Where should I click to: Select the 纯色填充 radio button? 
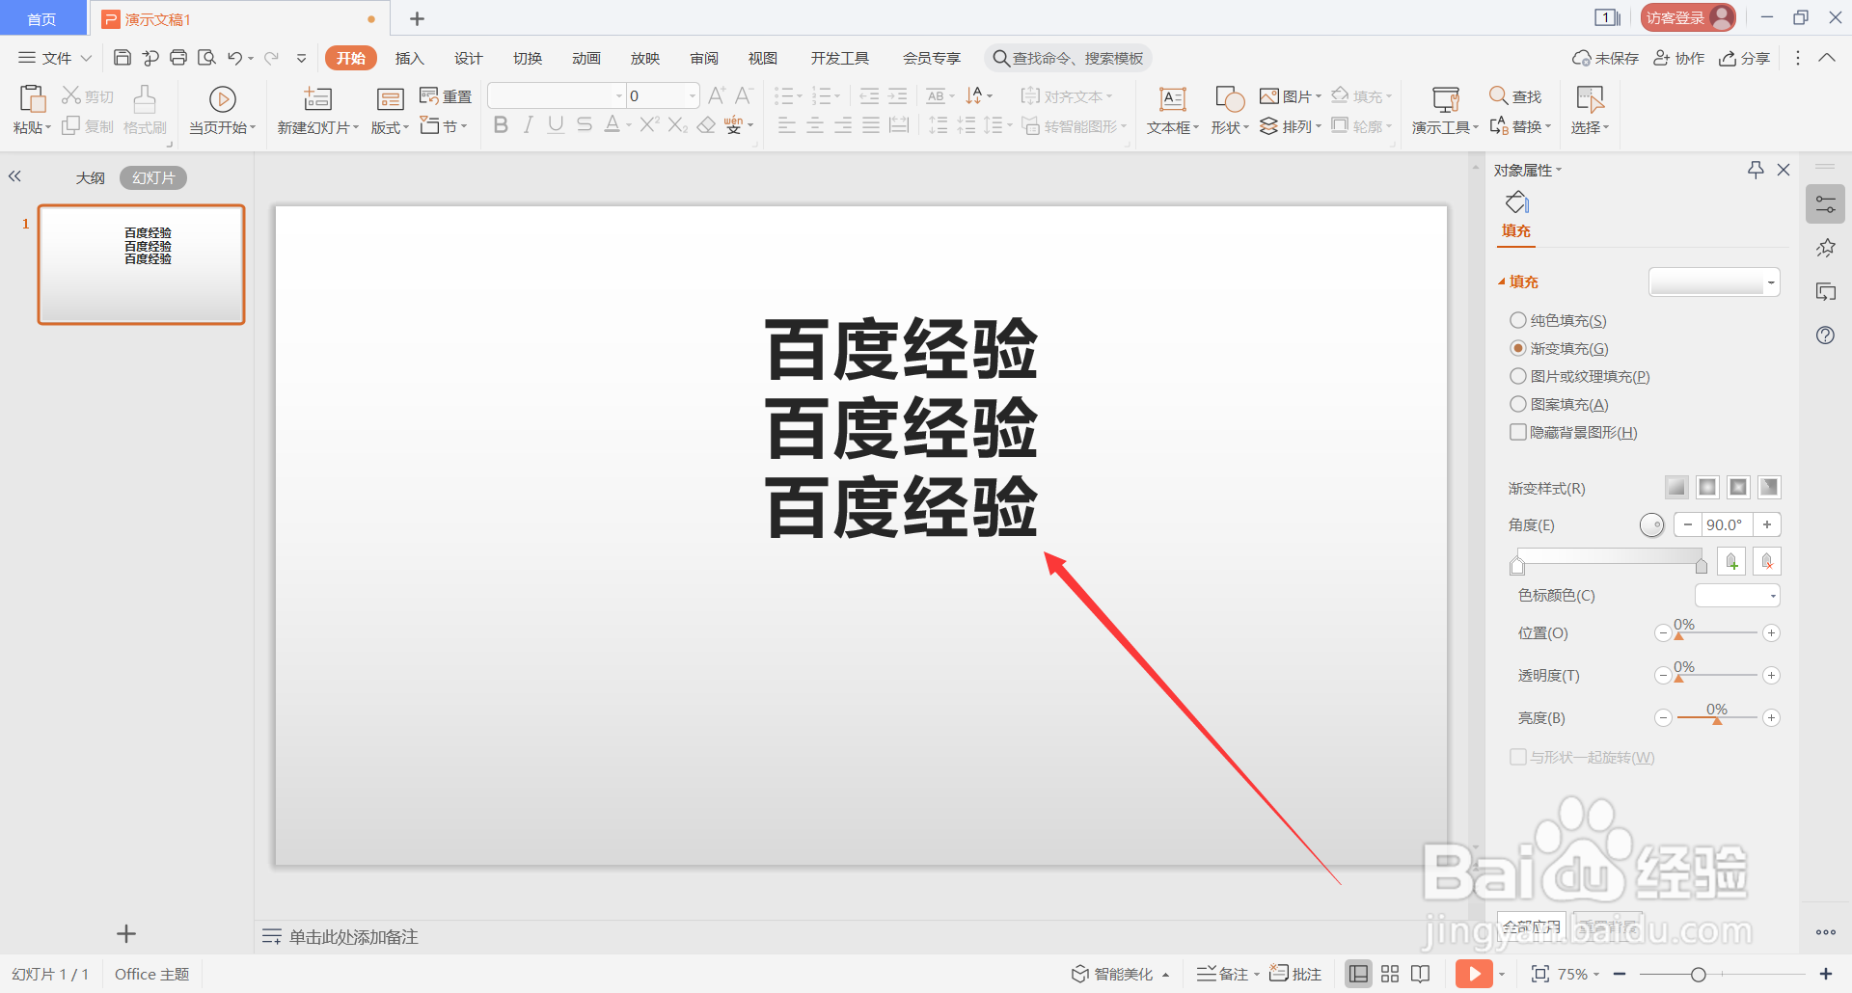click(x=1516, y=320)
